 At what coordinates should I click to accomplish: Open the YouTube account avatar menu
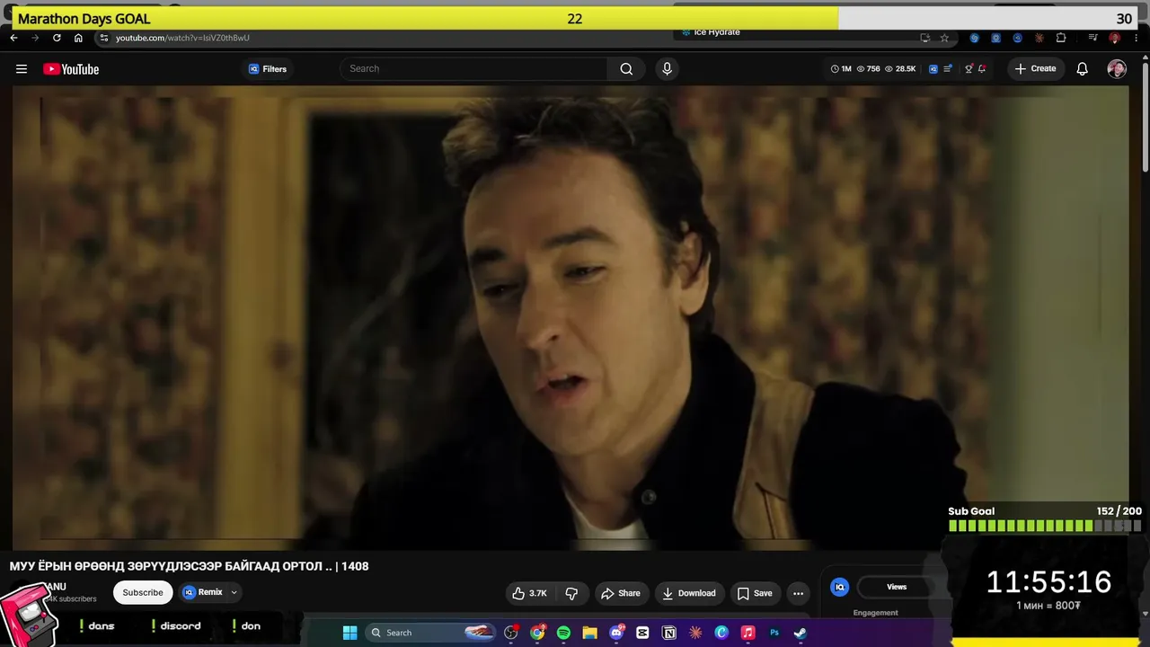tap(1117, 69)
